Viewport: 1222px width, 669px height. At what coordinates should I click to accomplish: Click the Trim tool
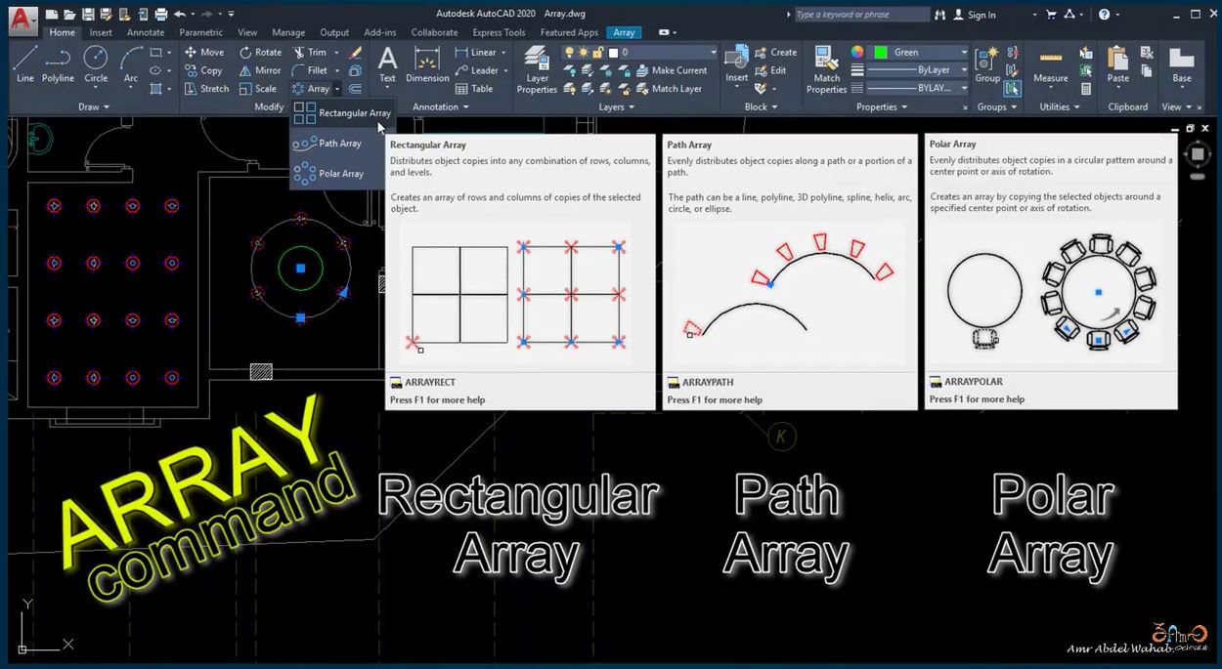pos(310,52)
